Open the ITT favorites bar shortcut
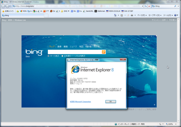 46,11
